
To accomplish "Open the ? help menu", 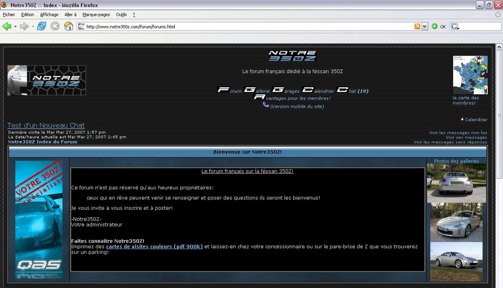I will point(134,15).
